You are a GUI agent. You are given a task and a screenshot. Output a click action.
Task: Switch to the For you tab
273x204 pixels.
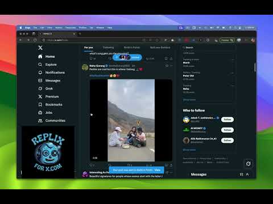89,48
